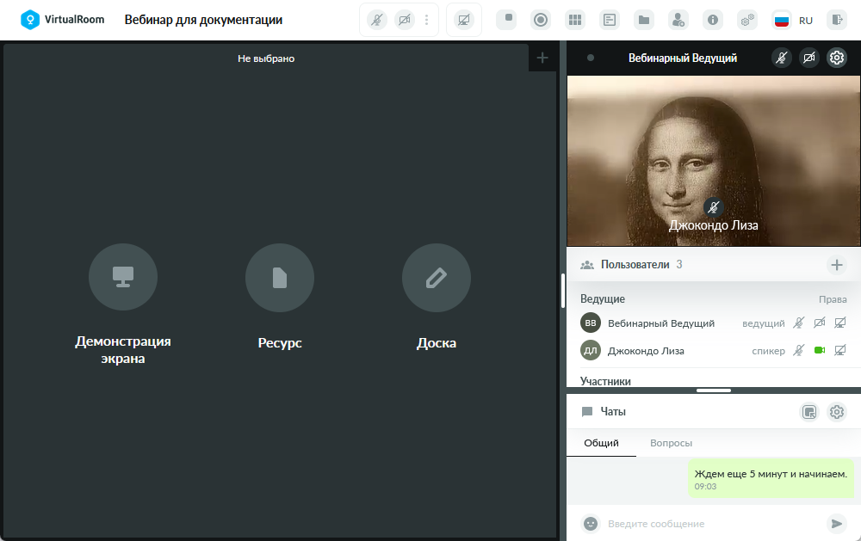Click Джоконда Лиза's video feed
Viewport: 861px width, 541px height.
[x=713, y=161]
